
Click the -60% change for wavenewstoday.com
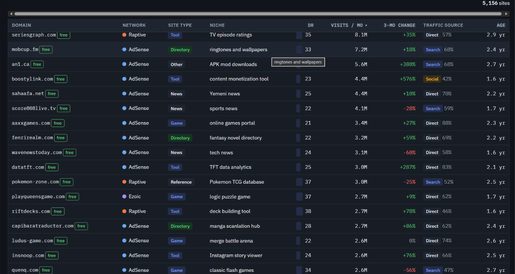(x=409, y=153)
